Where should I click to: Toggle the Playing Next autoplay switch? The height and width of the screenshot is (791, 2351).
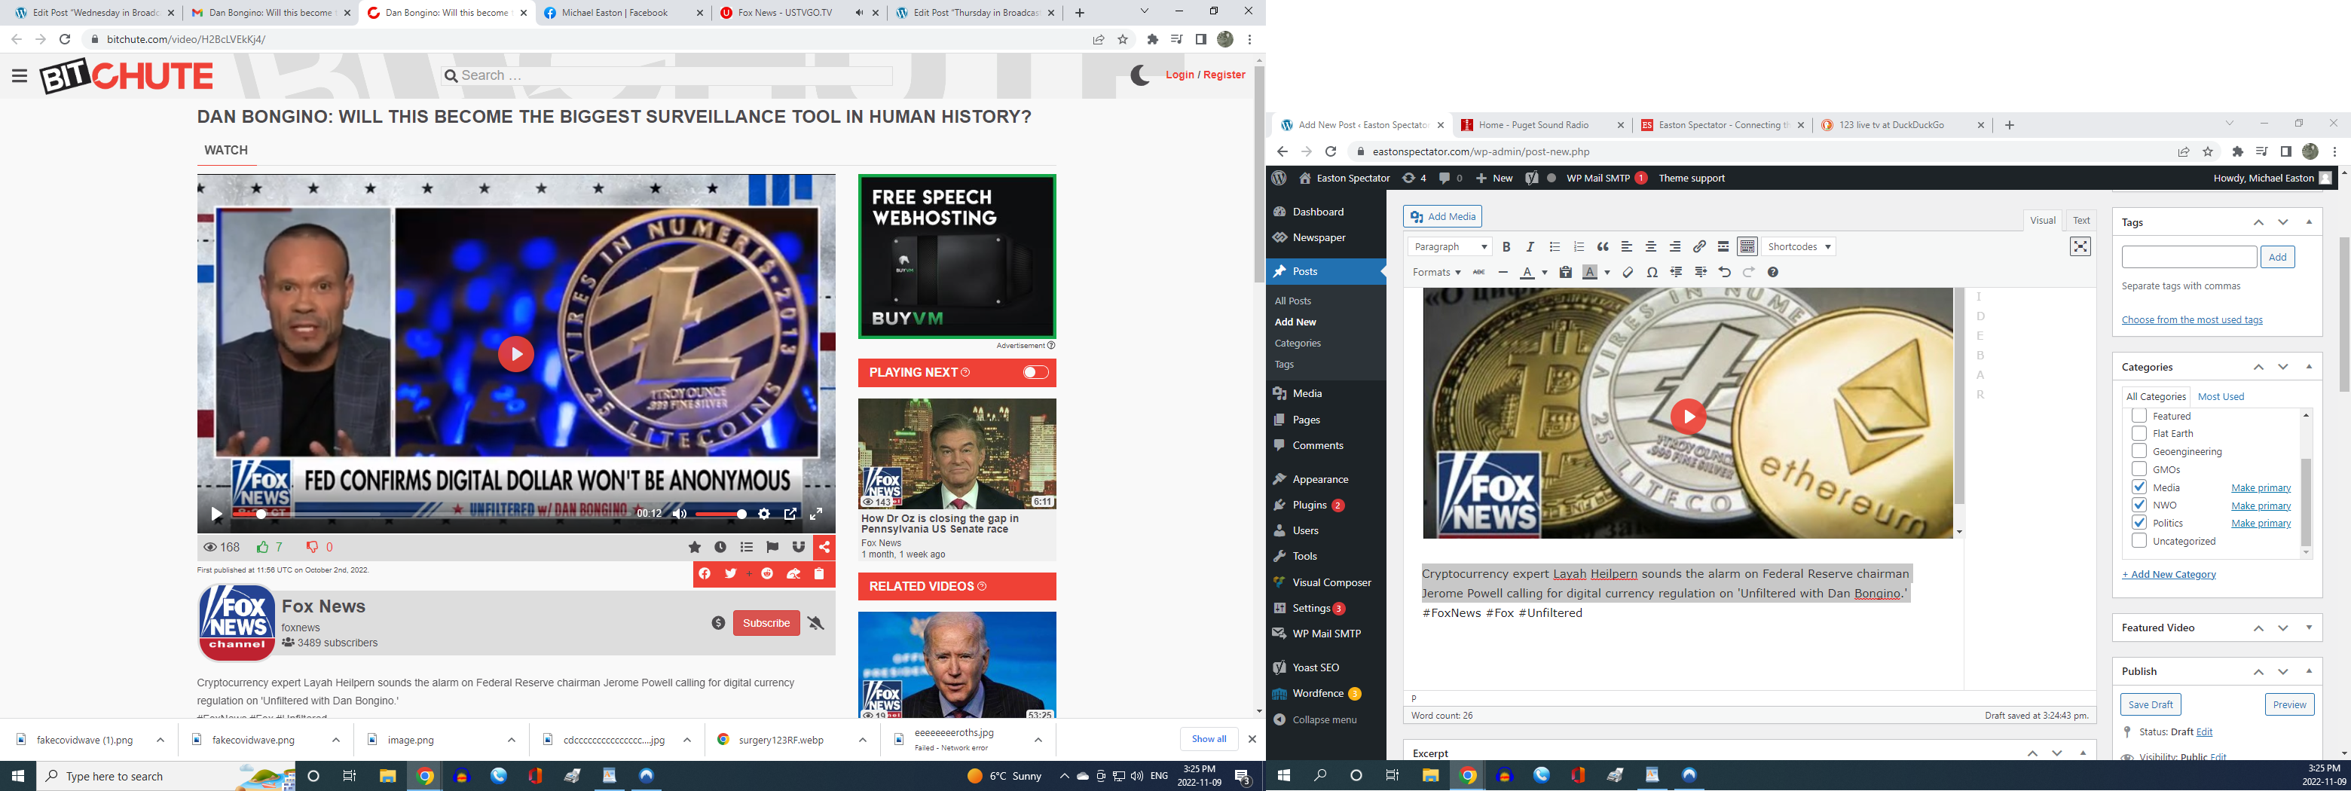[x=1035, y=372]
